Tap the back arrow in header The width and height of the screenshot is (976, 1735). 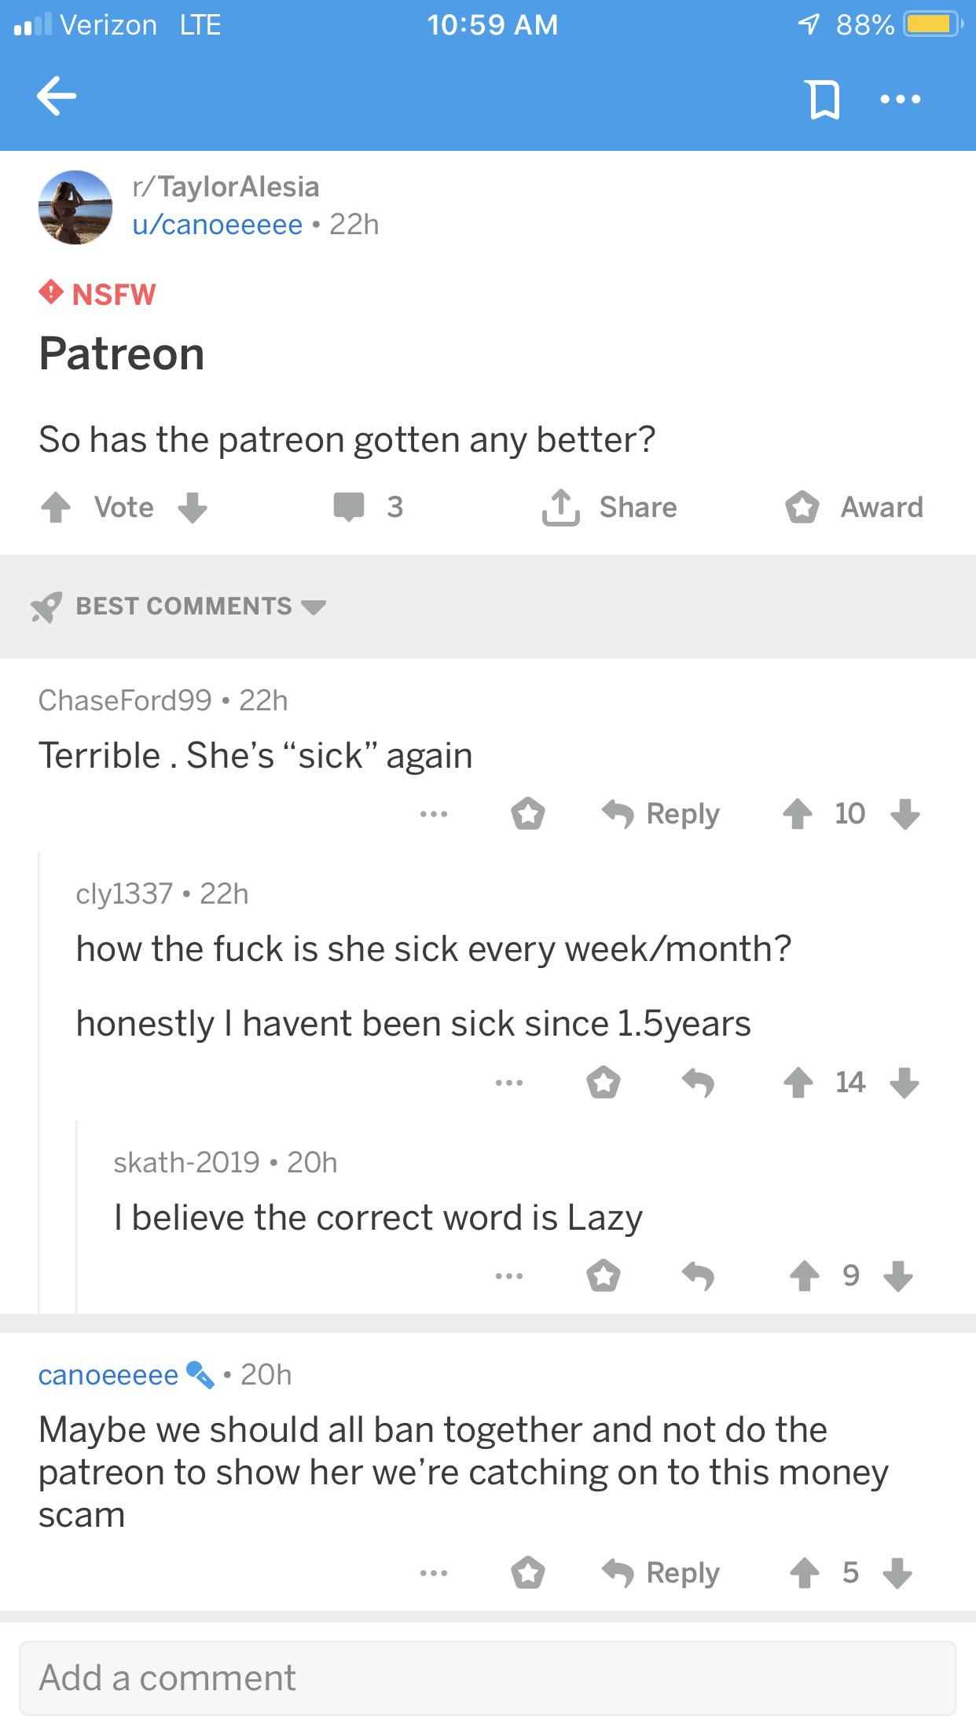[x=57, y=97]
